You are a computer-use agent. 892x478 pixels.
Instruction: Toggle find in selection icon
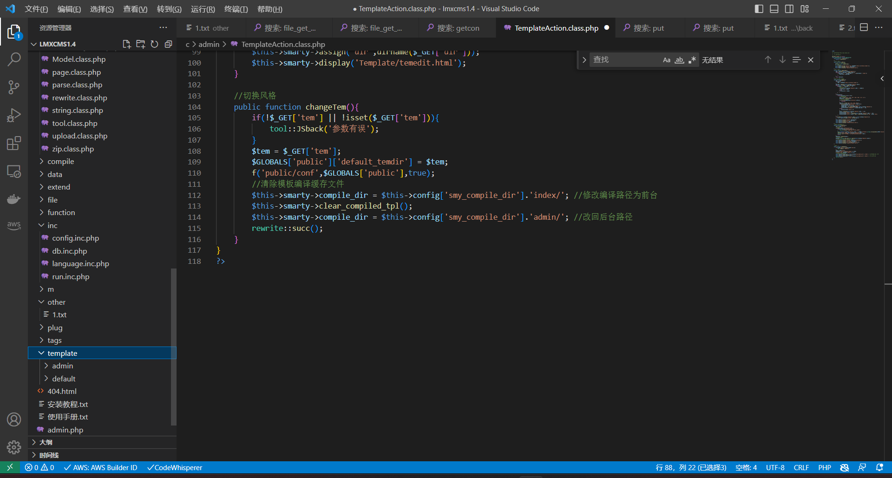(796, 59)
